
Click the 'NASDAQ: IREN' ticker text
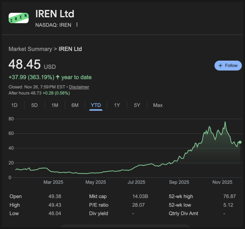[x=53, y=25]
